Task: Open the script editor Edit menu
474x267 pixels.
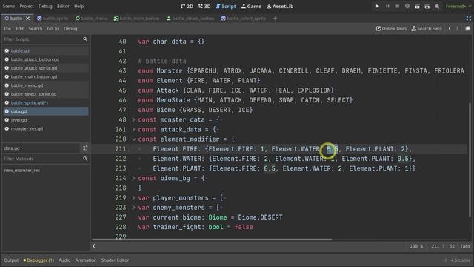Action: point(20,28)
